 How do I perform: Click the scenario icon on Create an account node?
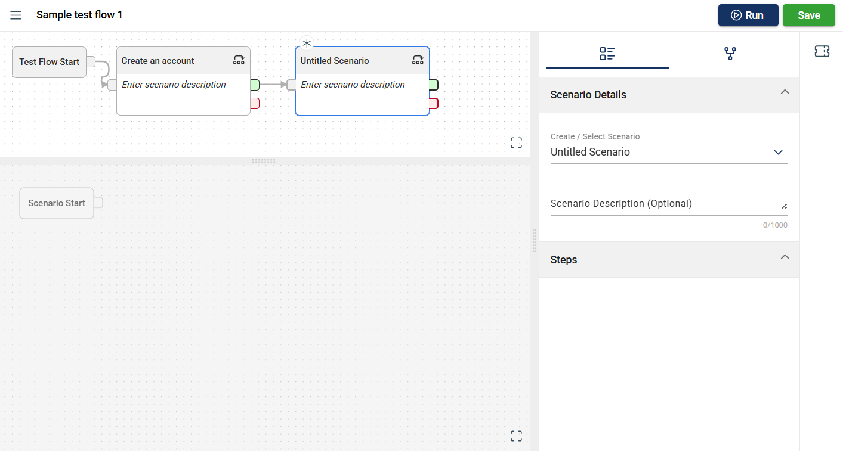(239, 60)
